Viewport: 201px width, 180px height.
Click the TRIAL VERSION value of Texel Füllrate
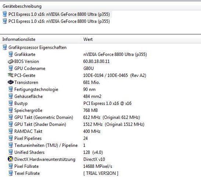tap(101, 173)
